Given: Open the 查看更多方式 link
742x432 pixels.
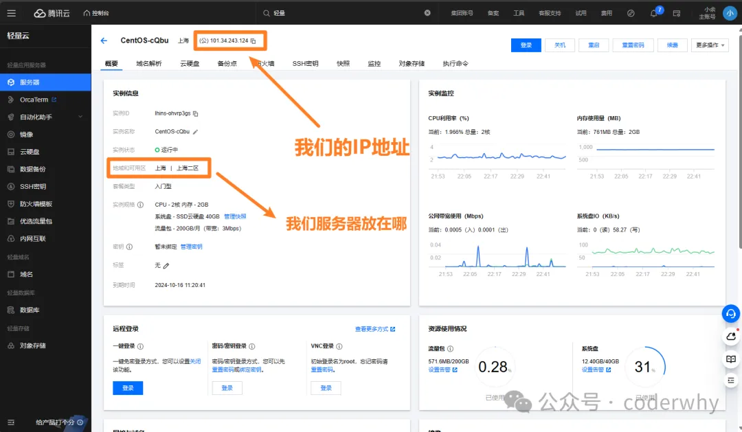Looking at the screenshot, I should (x=375, y=330).
